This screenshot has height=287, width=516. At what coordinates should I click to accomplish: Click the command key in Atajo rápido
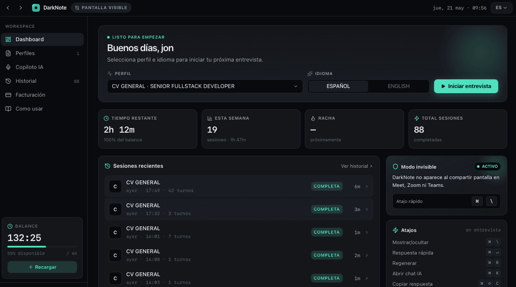click(477, 201)
